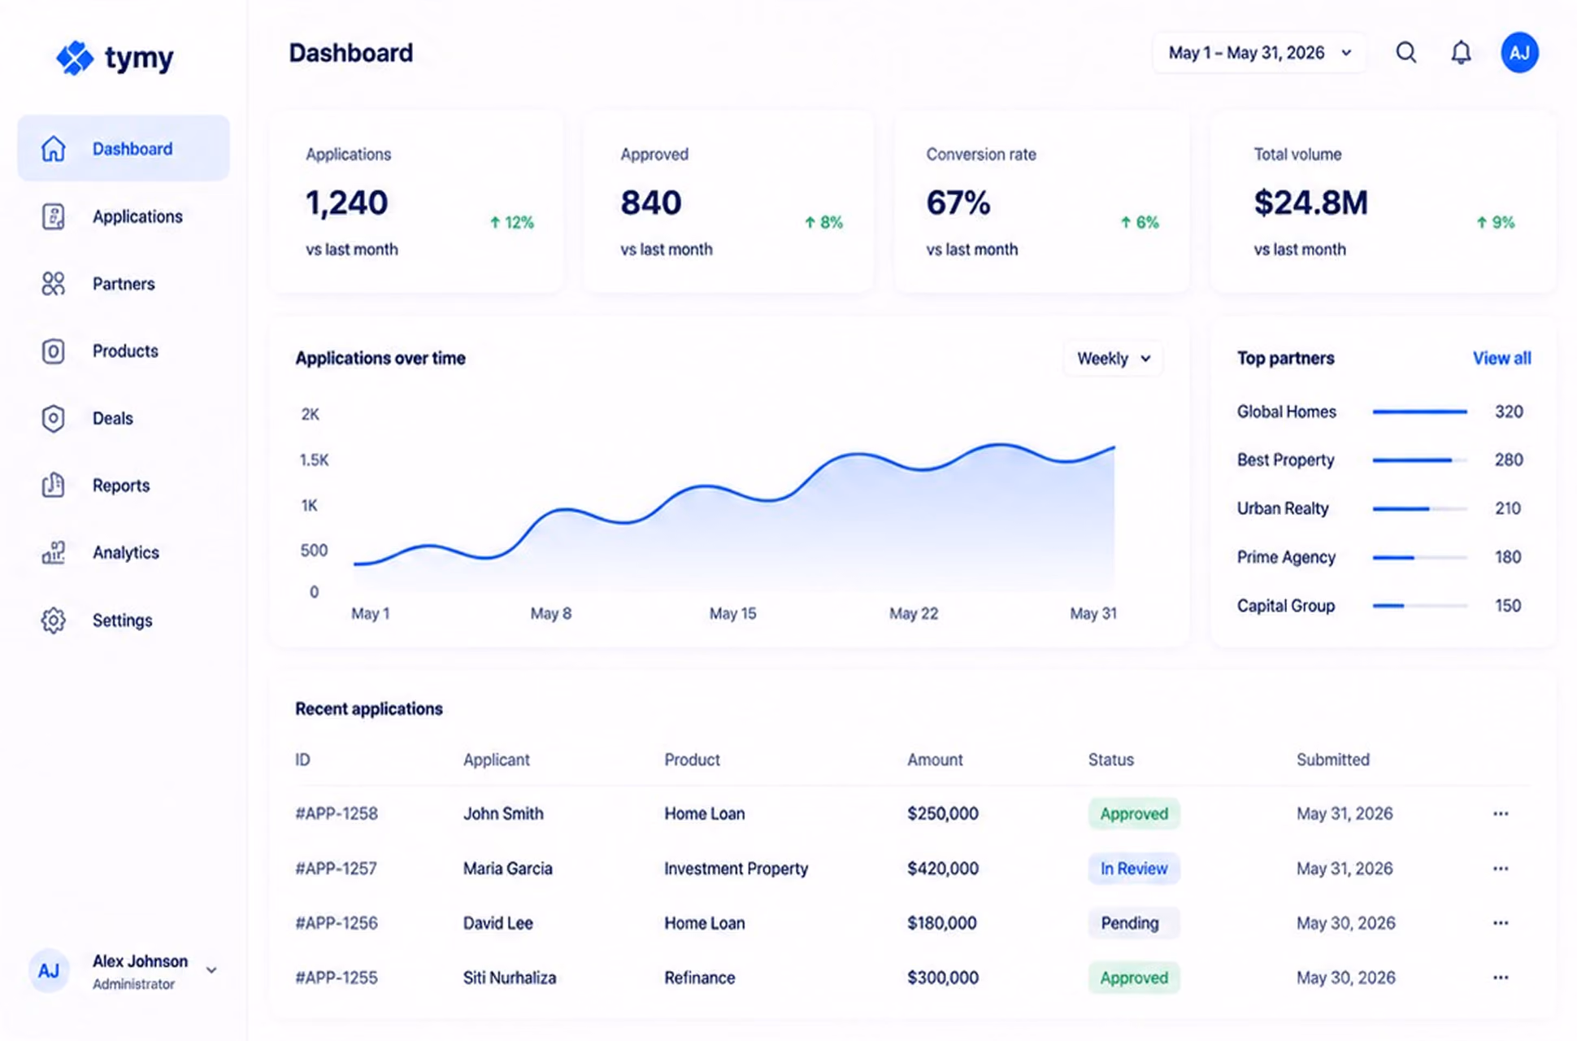Screen dimensions: 1577x1041
Task: Click the In Review status badge
Action: click(1134, 869)
